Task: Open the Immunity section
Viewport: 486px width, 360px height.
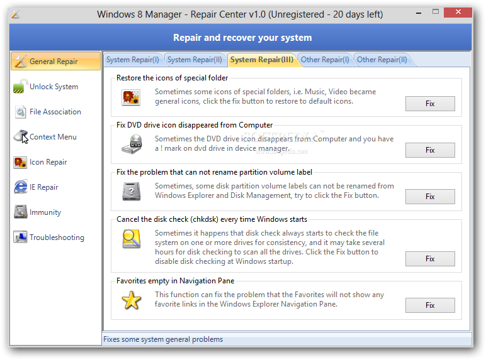Action: 56,212
